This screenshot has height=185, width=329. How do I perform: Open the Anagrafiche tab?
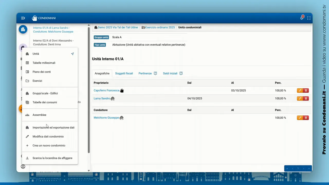[102, 73]
